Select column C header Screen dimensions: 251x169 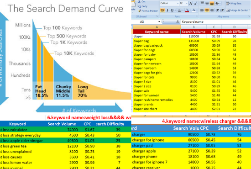214,27
